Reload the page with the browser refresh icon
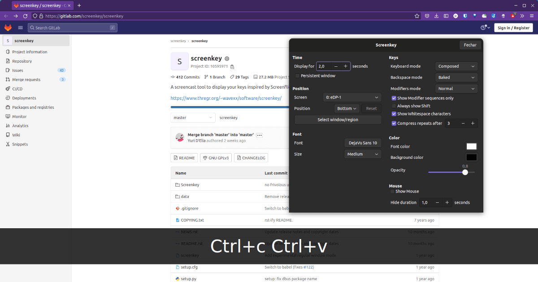 tap(25, 16)
